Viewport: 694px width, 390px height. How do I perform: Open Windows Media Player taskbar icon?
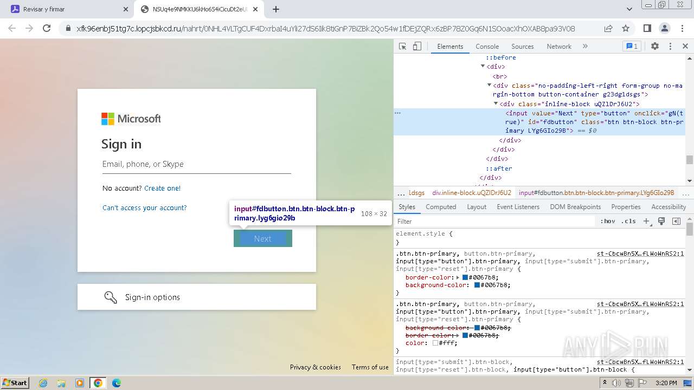[x=80, y=383]
